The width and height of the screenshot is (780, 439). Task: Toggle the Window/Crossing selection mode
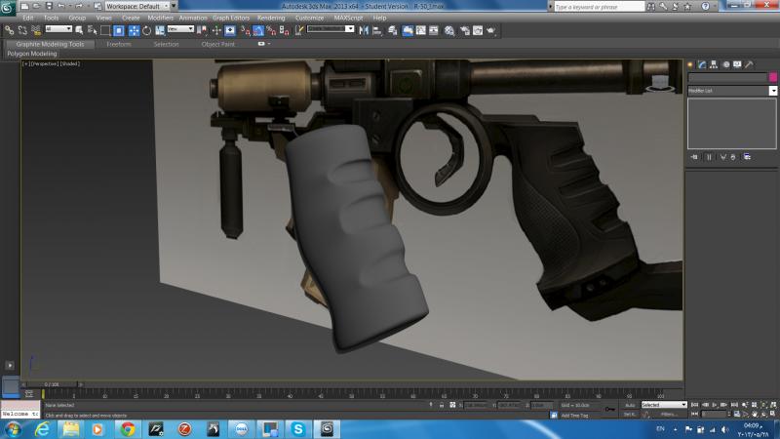tap(118, 30)
